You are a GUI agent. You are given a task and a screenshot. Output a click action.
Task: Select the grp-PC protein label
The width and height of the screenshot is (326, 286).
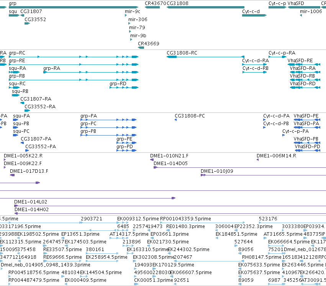(x=88, y=124)
